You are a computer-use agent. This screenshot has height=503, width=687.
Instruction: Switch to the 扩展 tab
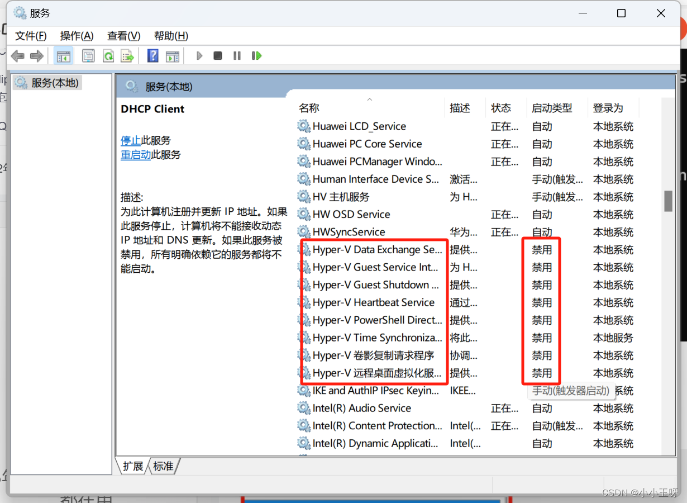tap(132, 466)
